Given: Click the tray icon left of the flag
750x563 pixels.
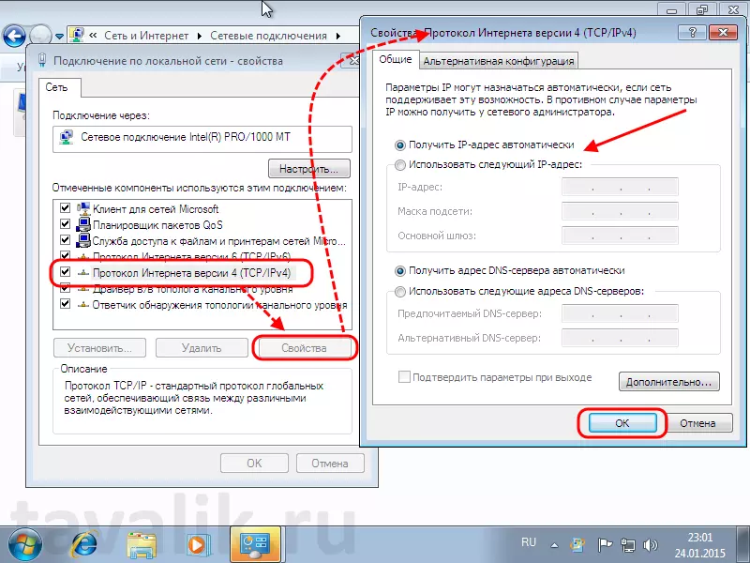Looking at the screenshot, I should tap(578, 545).
